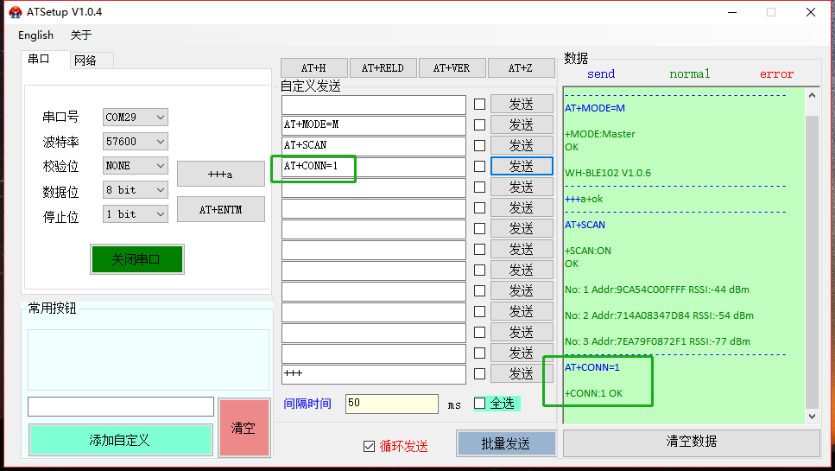The image size is (835, 471).
Task: Expand the 波特率 57600 baud dropdown
Action: (x=136, y=141)
